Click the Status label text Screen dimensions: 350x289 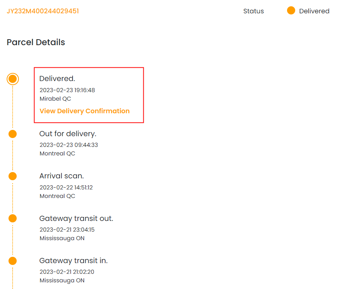pyautogui.click(x=253, y=11)
